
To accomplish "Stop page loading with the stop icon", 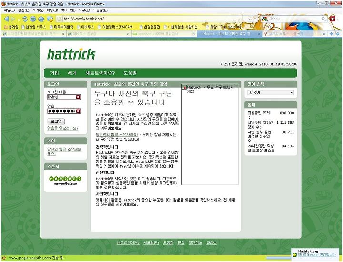I will click(33, 19).
